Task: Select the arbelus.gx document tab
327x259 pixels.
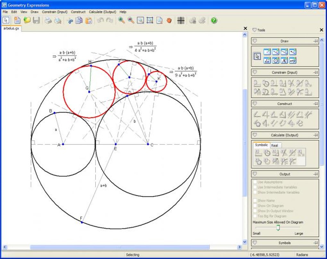Action: 11,28
